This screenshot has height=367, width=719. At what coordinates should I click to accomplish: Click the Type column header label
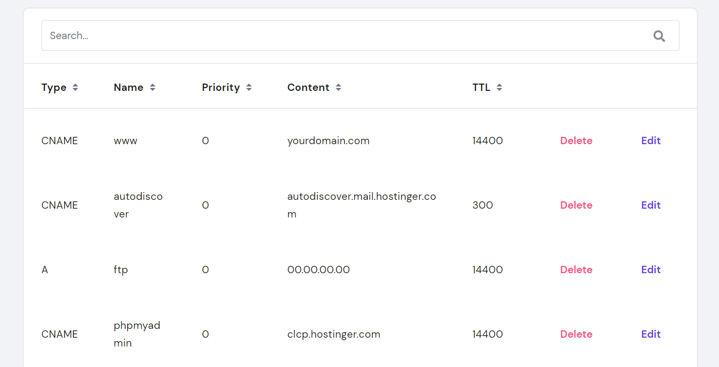point(54,87)
